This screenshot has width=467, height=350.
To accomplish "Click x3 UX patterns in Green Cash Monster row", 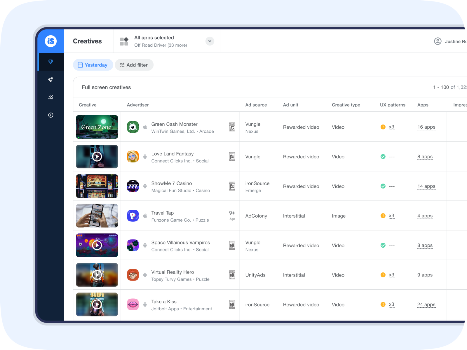I will pyautogui.click(x=391, y=127).
